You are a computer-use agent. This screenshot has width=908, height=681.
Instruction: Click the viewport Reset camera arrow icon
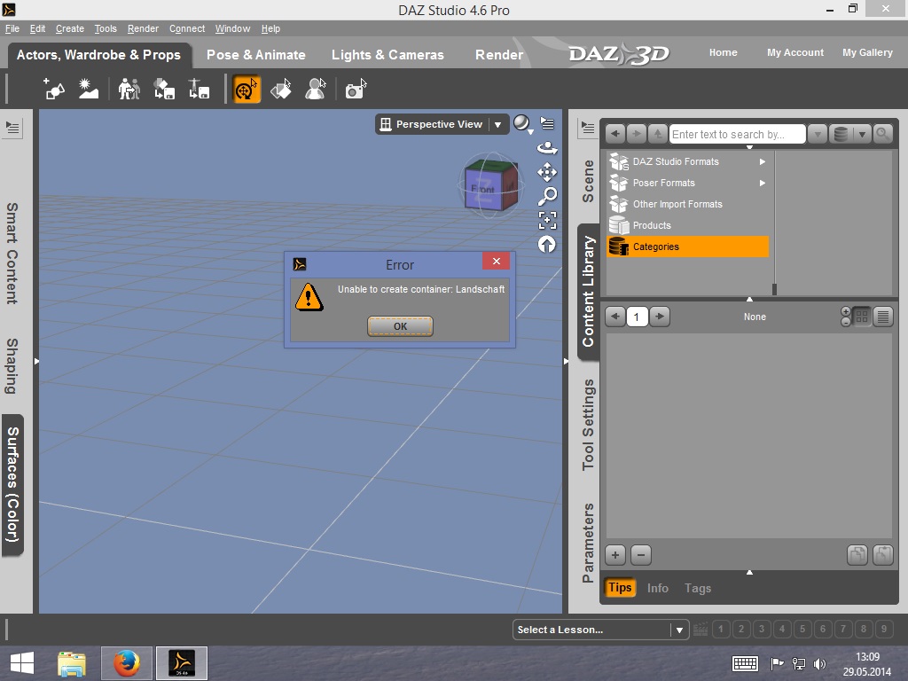[x=547, y=245]
